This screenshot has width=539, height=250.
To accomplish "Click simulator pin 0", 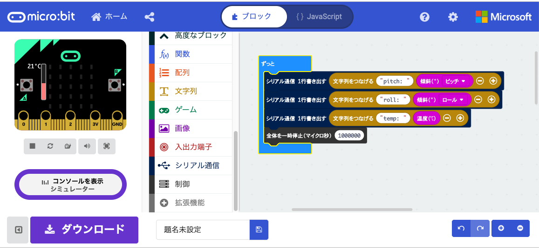I will (x=24, y=121).
